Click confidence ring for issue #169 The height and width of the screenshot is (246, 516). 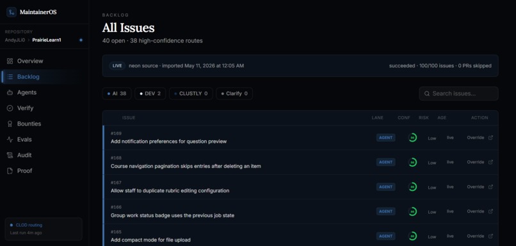[x=412, y=138]
